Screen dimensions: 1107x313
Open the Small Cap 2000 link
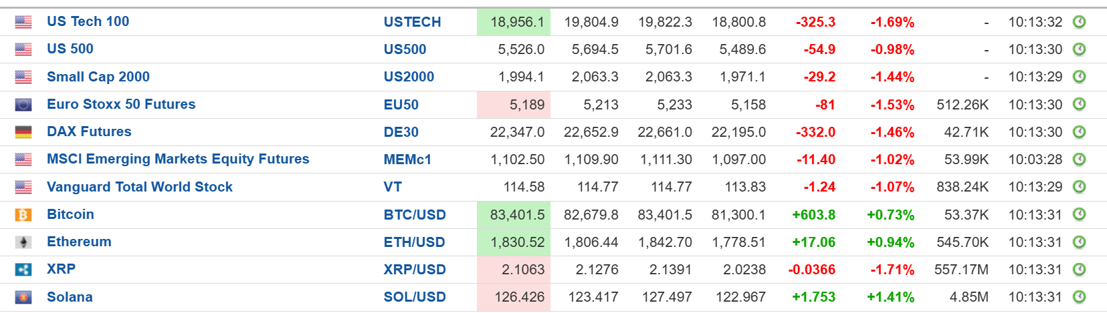98,77
